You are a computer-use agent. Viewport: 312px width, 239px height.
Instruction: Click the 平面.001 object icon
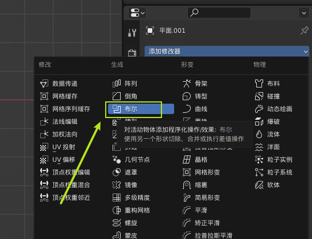click(x=150, y=31)
